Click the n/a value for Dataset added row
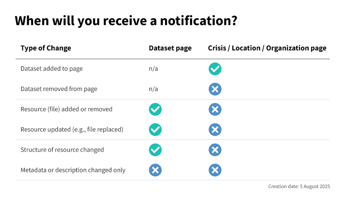The height and width of the screenshot is (203, 348). (x=153, y=69)
